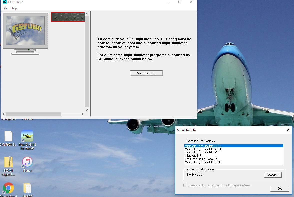Open the Help menu
The width and height of the screenshot is (294, 197).
pos(14,8)
